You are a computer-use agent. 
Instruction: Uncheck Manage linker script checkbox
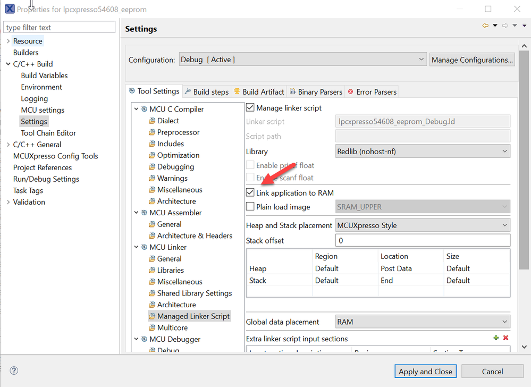click(x=250, y=108)
